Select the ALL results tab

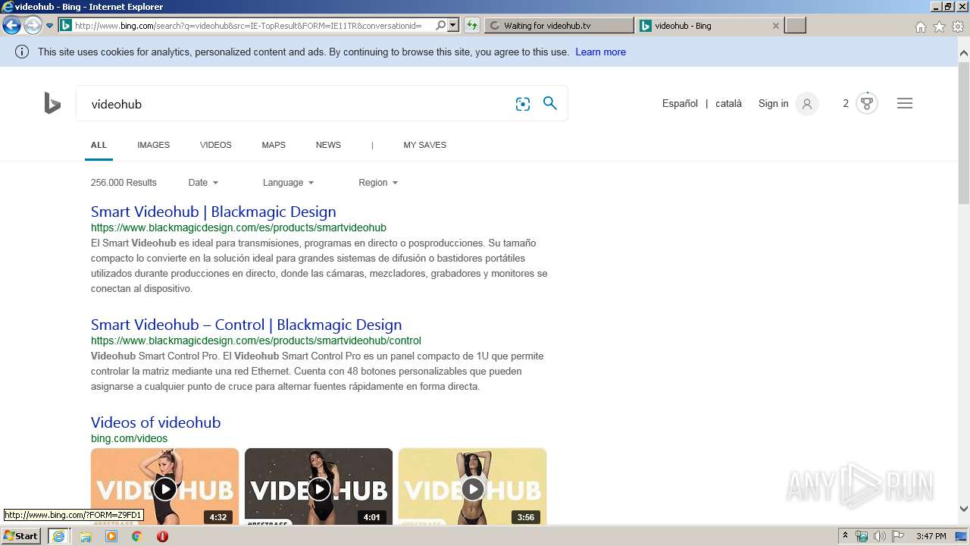coord(99,145)
